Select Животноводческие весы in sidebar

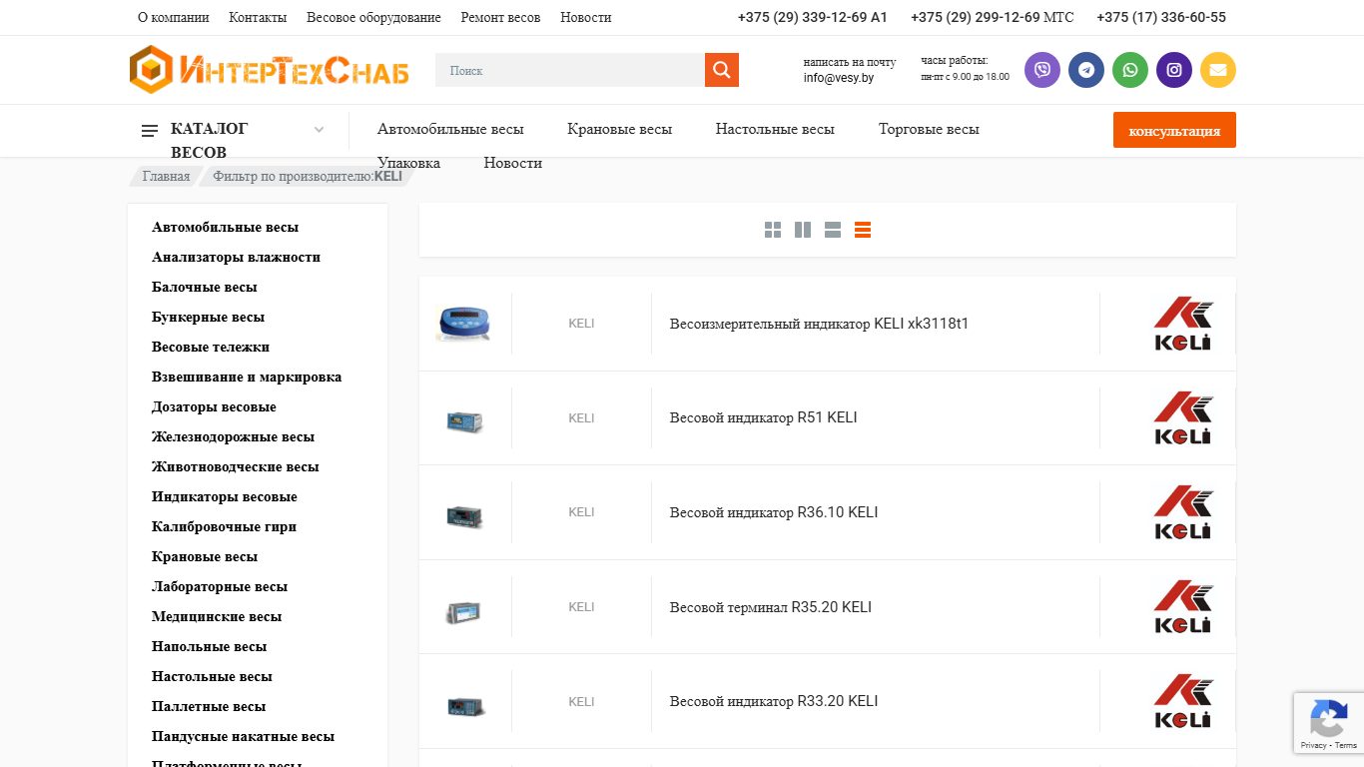[x=236, y=466]
